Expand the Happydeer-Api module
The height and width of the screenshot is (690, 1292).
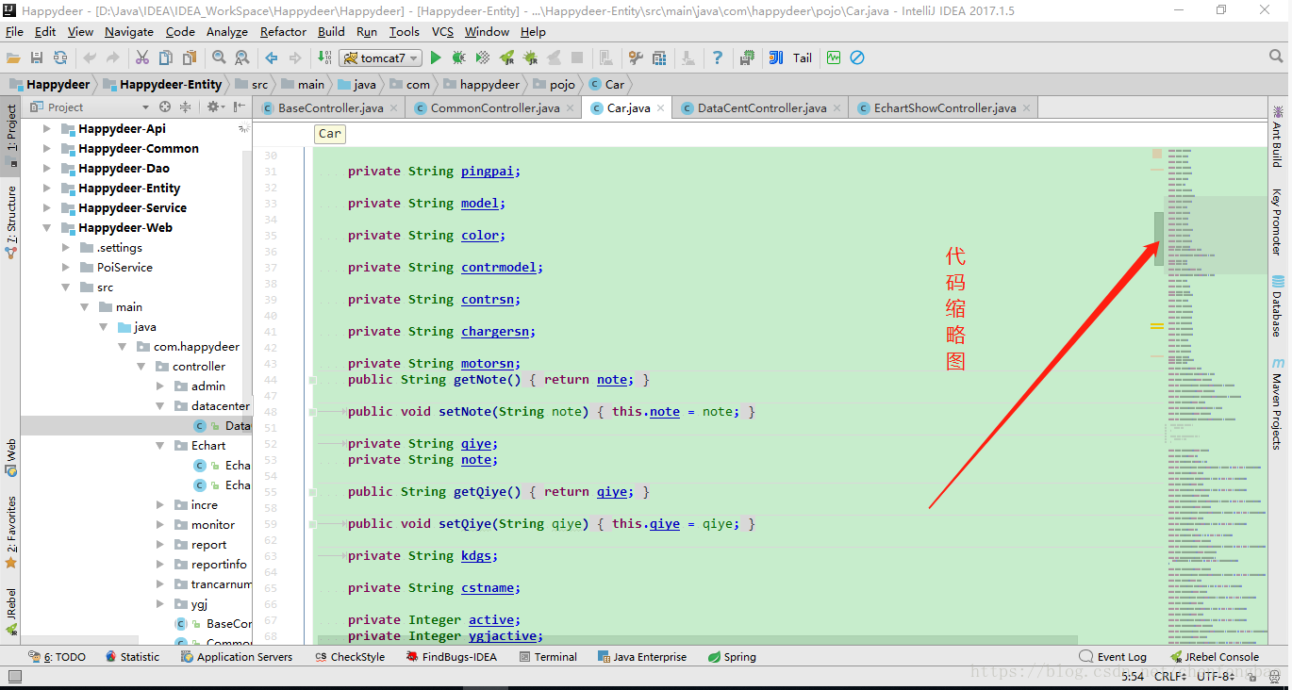(x=46, y=129)
